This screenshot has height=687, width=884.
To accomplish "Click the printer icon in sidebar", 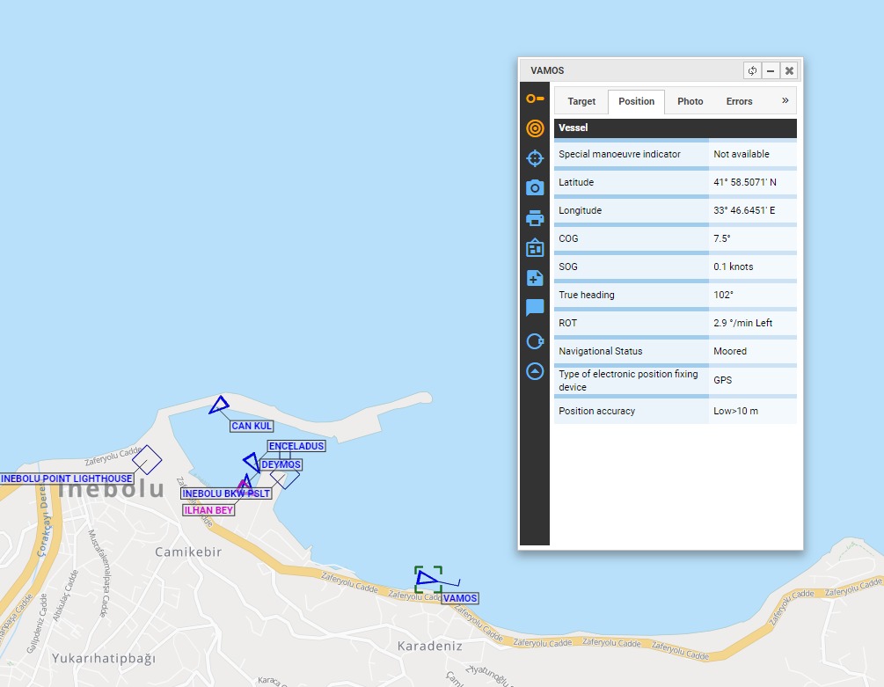I will pos(535,218).
